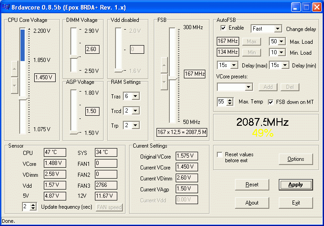
Task: Check Reset values before exit
Action: pos(219,154)
